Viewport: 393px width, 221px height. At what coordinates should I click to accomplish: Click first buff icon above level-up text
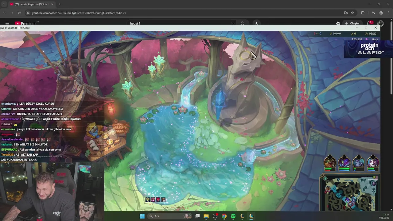pos(148,200)
